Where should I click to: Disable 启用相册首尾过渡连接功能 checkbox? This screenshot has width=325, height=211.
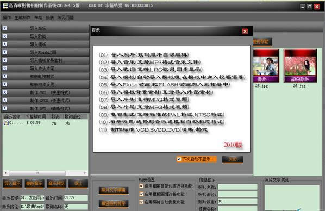pos(141,186)
